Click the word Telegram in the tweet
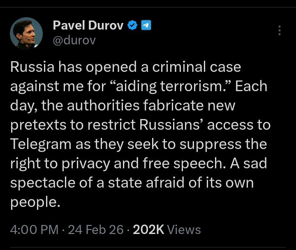This screenshot has width=296, height=250. pyautogui.click(x=41, y=144)
